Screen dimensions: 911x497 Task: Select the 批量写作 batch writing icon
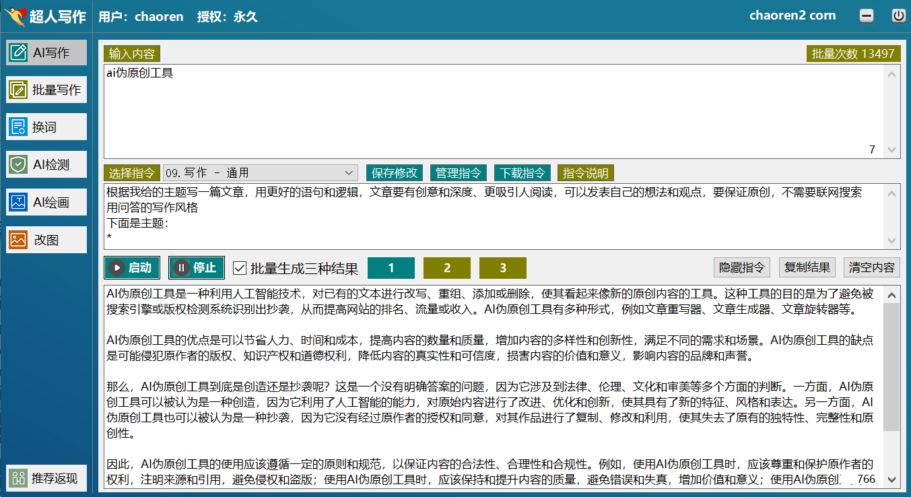[19, 90]
